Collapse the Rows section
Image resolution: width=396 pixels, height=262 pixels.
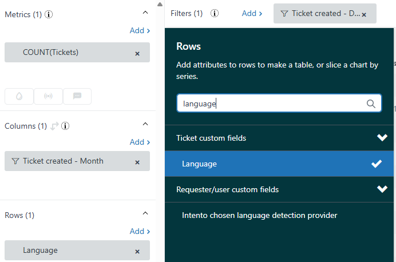[x=145, y=213]
